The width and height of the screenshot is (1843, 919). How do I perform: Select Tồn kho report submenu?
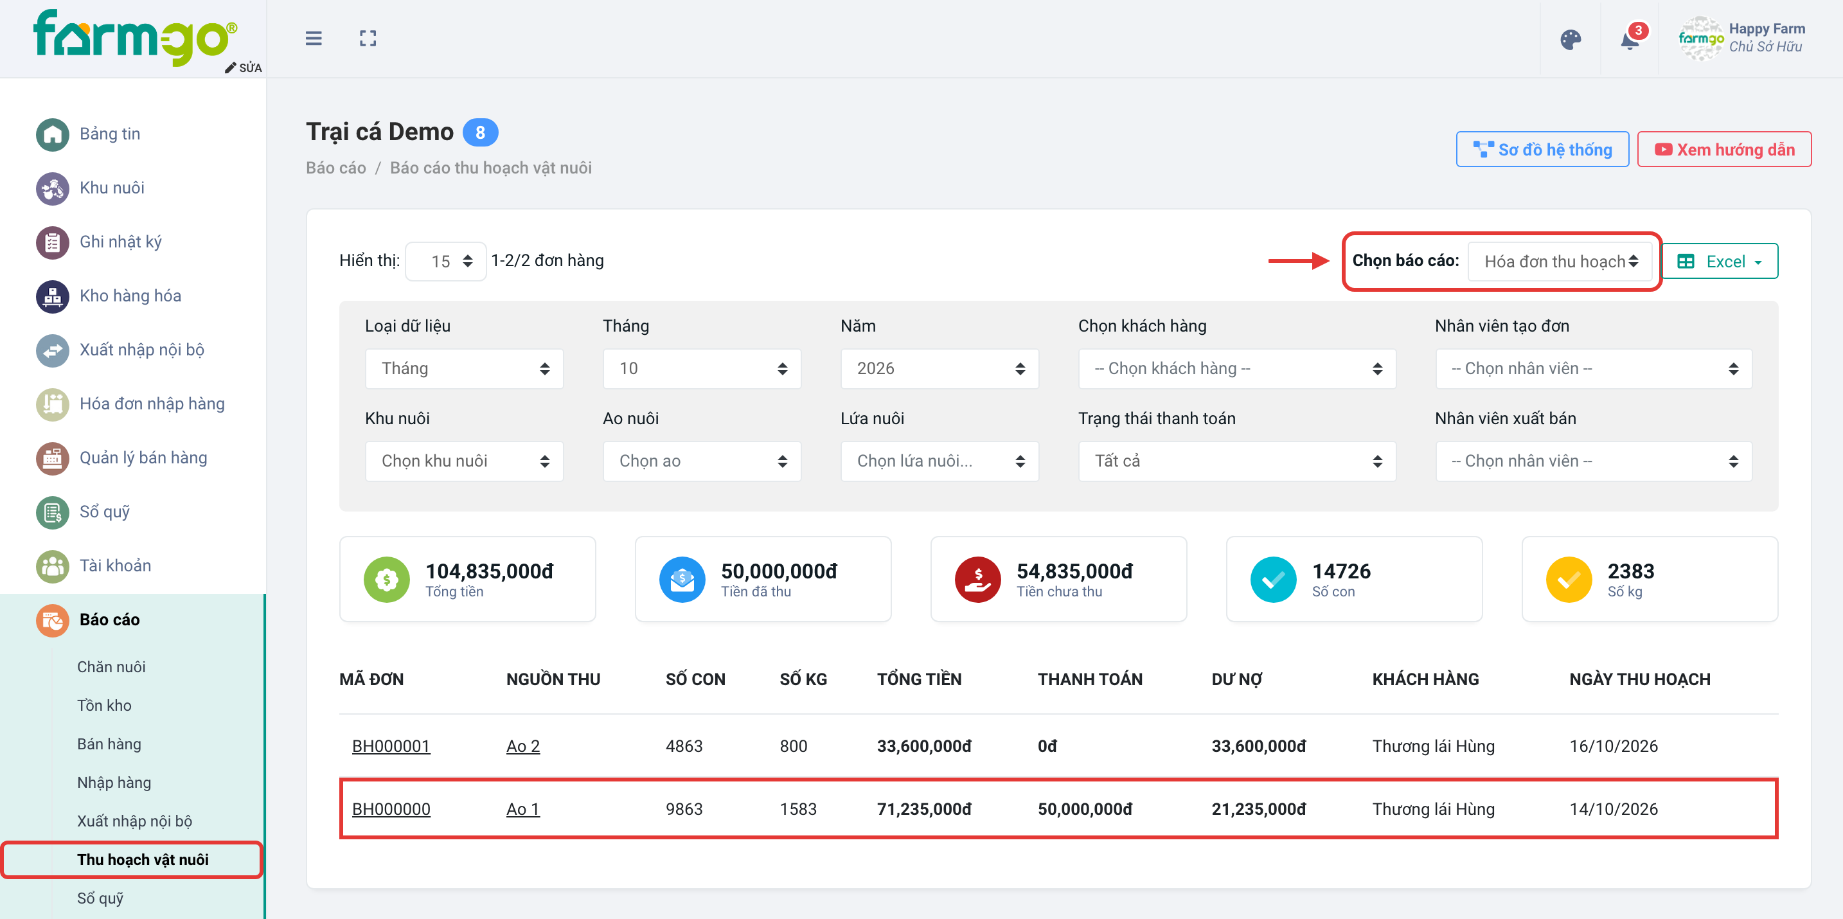[x=105, y=705]
